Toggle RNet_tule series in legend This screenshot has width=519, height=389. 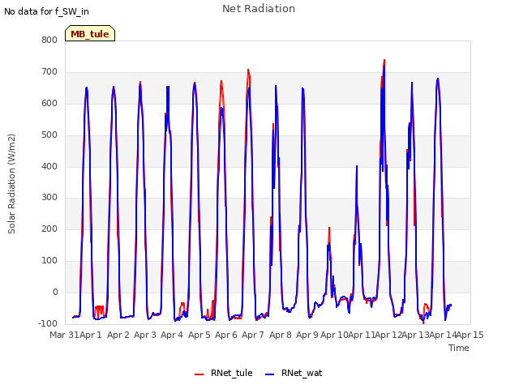coord(224,373)
